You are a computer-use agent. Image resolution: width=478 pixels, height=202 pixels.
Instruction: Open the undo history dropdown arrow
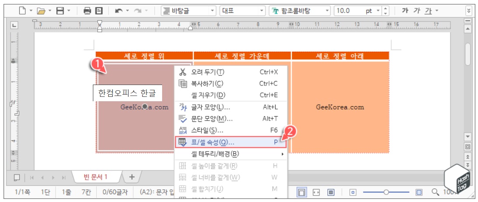click(127, 11)
